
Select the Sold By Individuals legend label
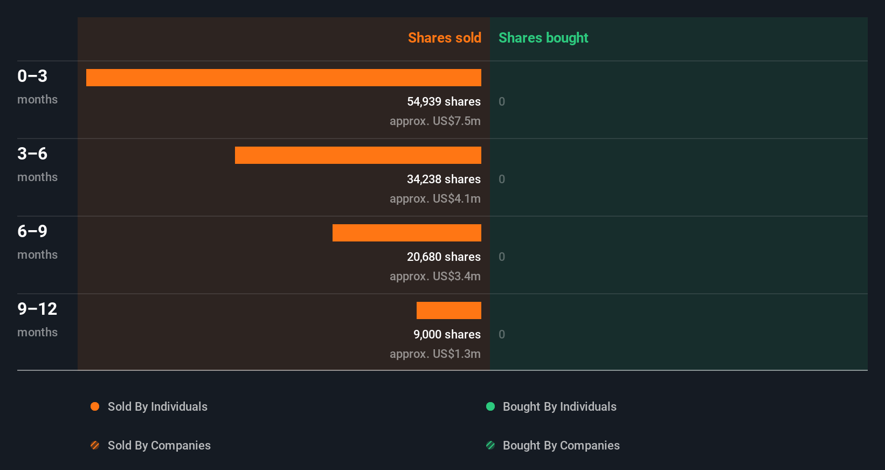(x=157, y=407)
